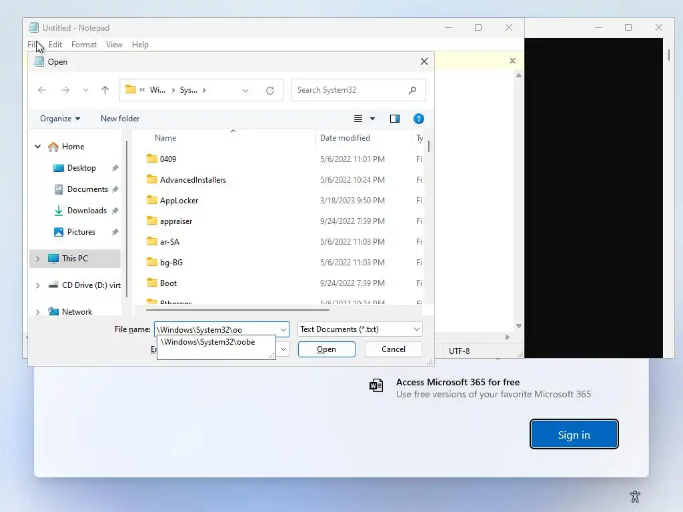Expand the address bar path history dropdown

[x=245, y=91]
